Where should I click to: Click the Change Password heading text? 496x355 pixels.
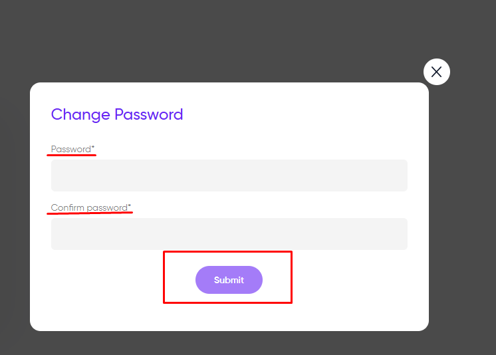pos(117,114)
